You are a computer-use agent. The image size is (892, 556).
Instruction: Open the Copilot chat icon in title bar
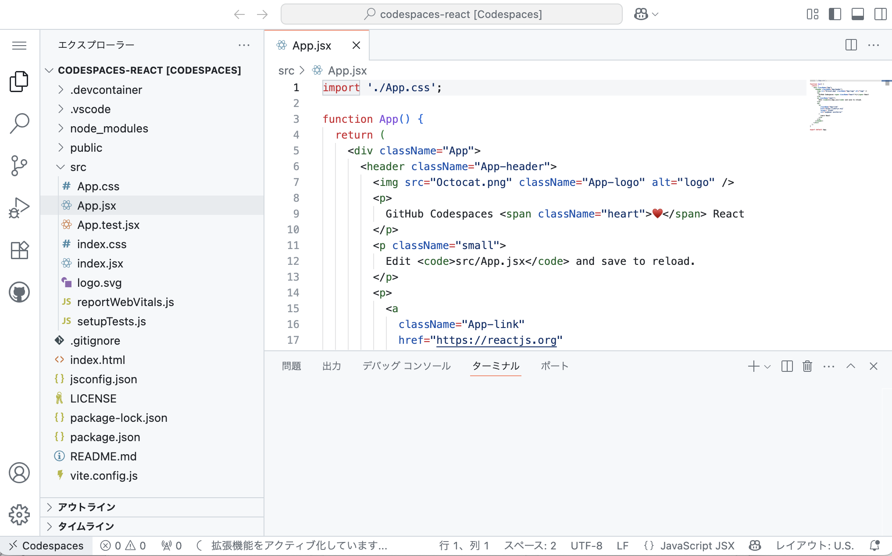[641, 14]
